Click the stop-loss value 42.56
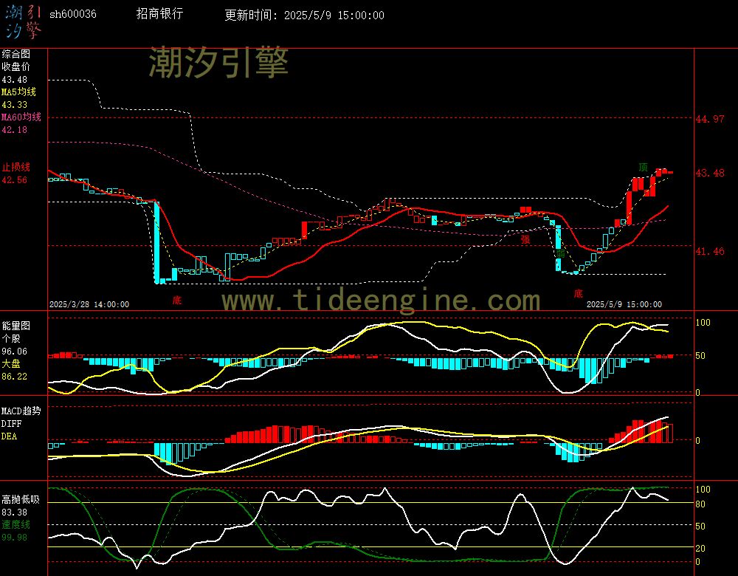Image resolution: width=738 pixels, height=576 pixels. 14,180
